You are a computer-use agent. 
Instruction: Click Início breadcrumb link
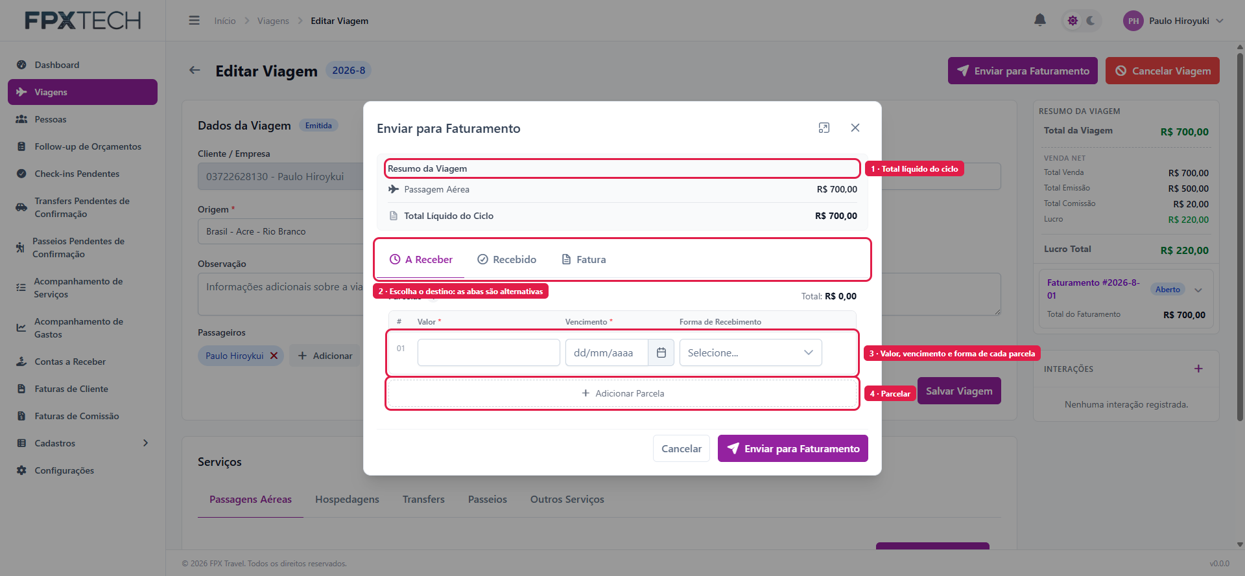(225, 21)
